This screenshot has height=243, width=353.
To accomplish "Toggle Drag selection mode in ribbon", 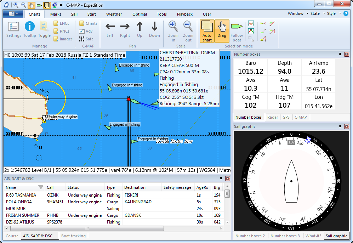I will click(222, 31).
